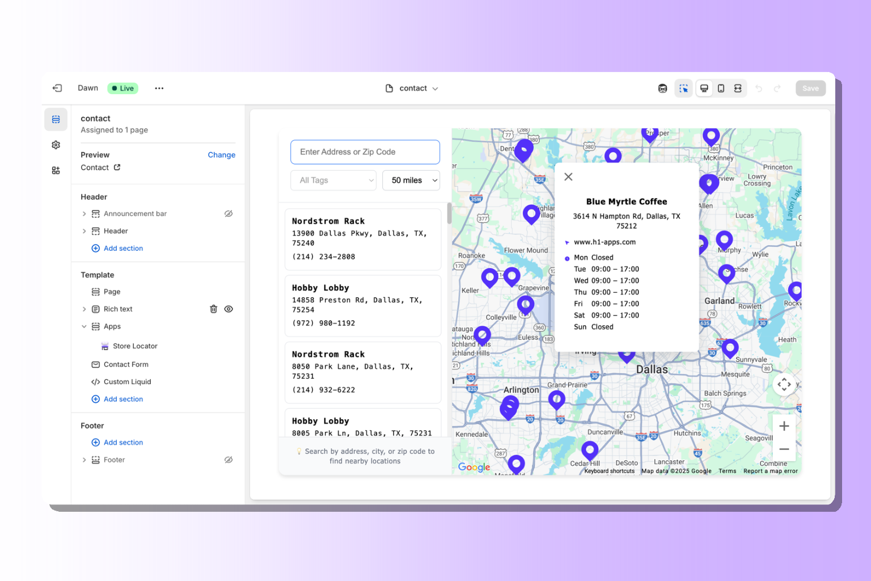Click the store list scrollbar
The width and height of the screenshot is (871, 581).
click(x=449, y=213)
